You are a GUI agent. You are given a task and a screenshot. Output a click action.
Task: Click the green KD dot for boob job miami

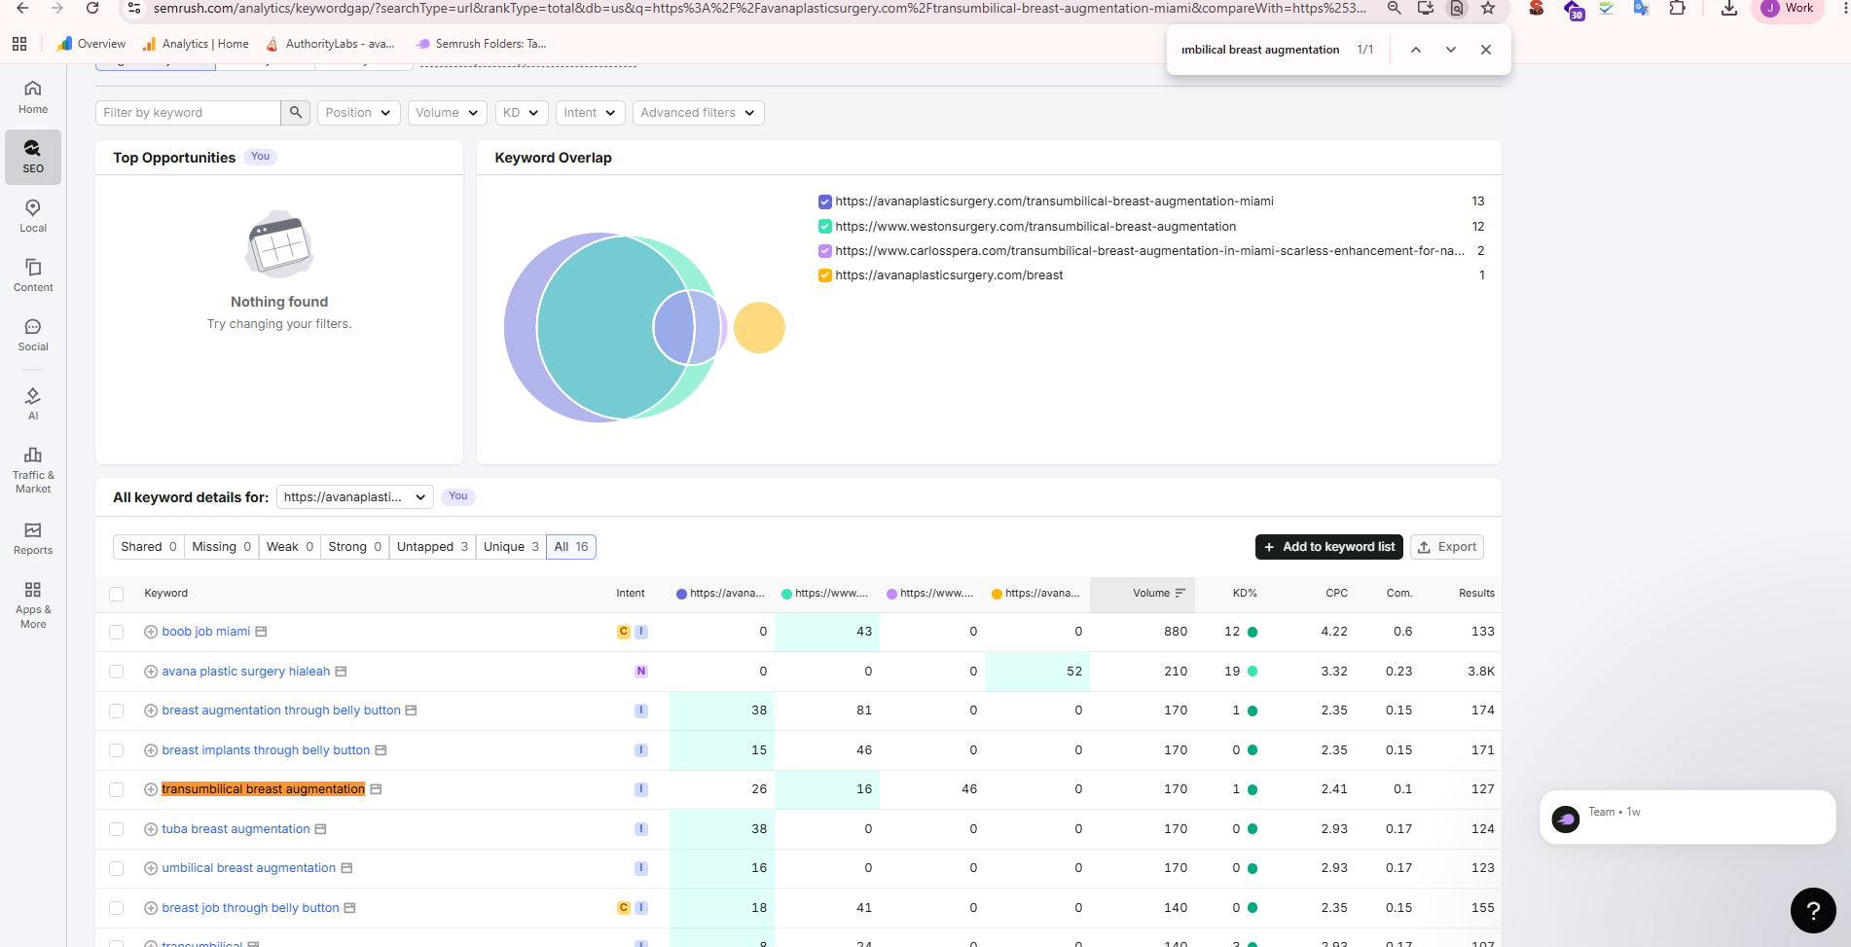[x=1252, y=632]
